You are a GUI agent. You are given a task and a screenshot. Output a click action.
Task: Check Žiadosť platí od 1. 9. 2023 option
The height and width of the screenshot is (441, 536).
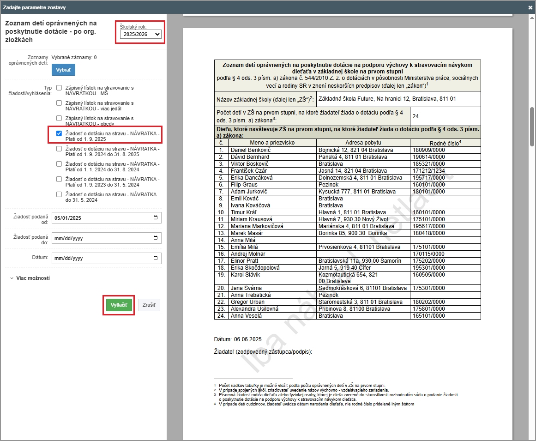59,179
